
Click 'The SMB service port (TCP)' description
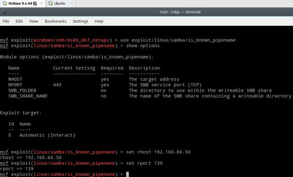pos(165,85)
